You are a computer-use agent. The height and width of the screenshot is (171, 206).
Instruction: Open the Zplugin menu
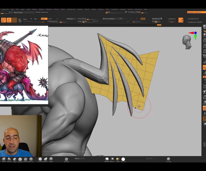123,10
